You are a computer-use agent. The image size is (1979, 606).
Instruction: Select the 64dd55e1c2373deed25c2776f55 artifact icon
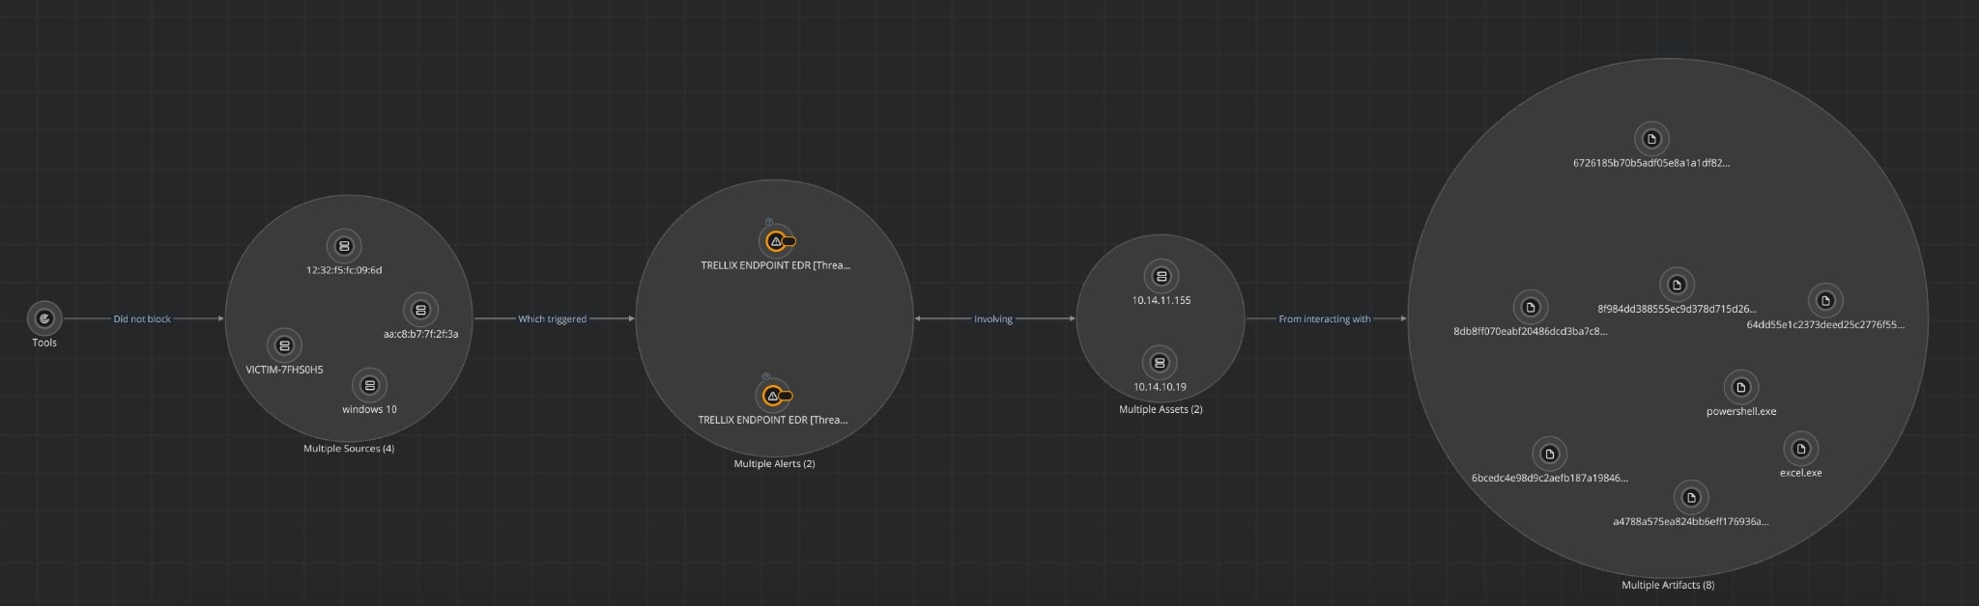(1825, 301)
